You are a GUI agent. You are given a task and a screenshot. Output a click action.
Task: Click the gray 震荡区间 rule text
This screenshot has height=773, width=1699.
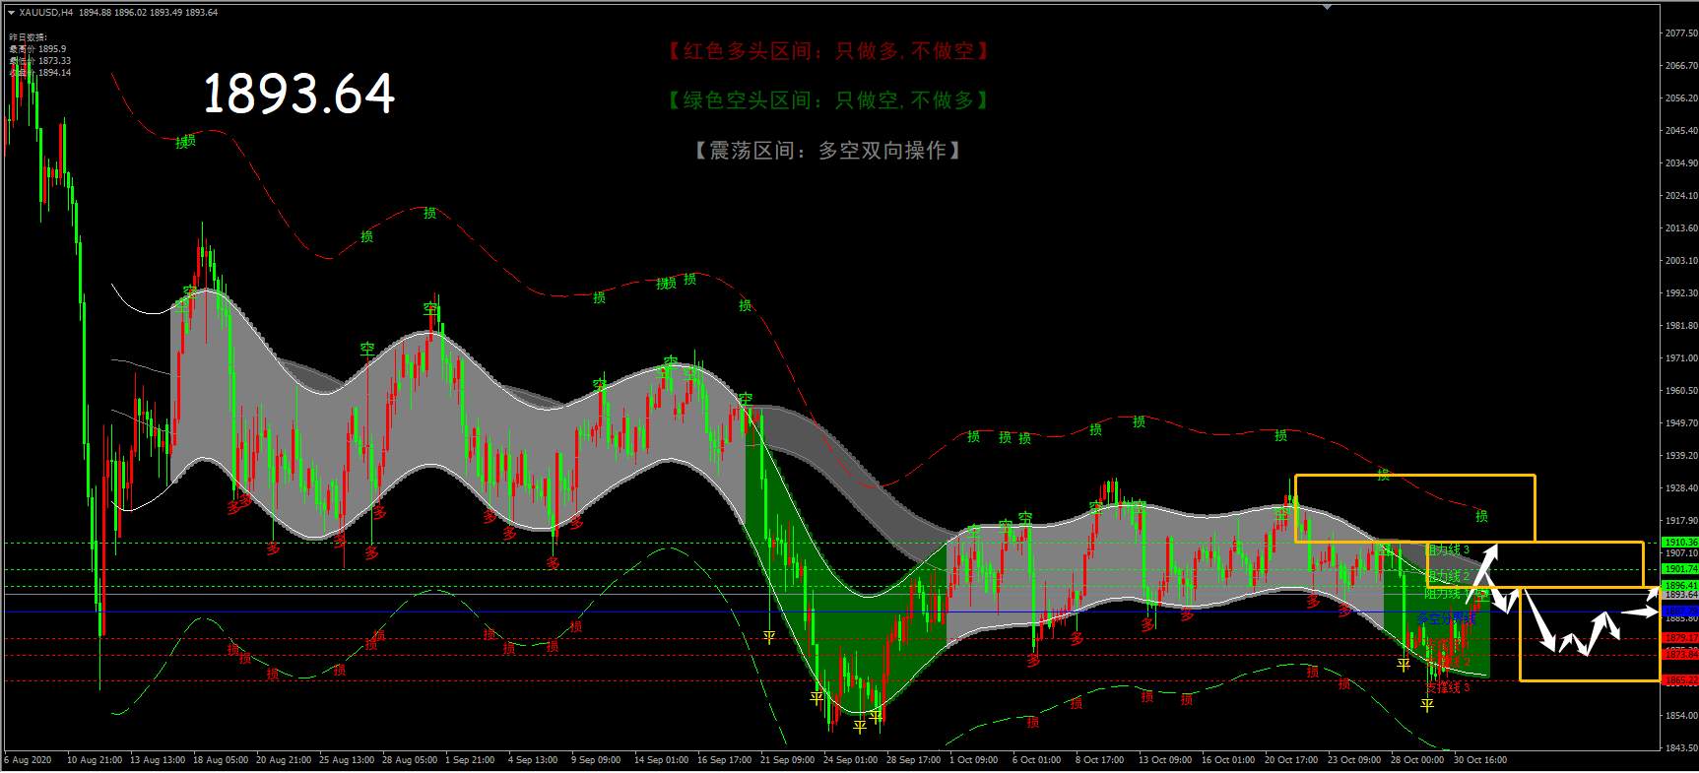click(827, 150)
